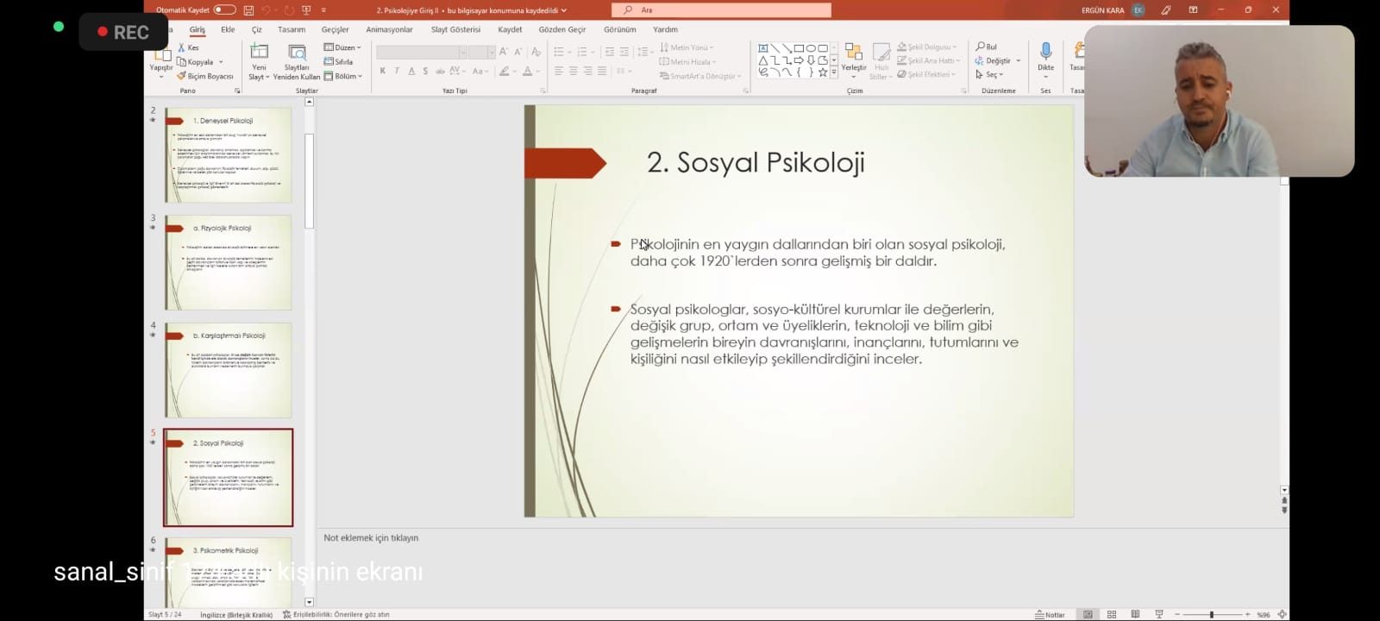Click the ribbon display options icon
The height and width of the screenshot is (621, 1380).
point(1193,10)
